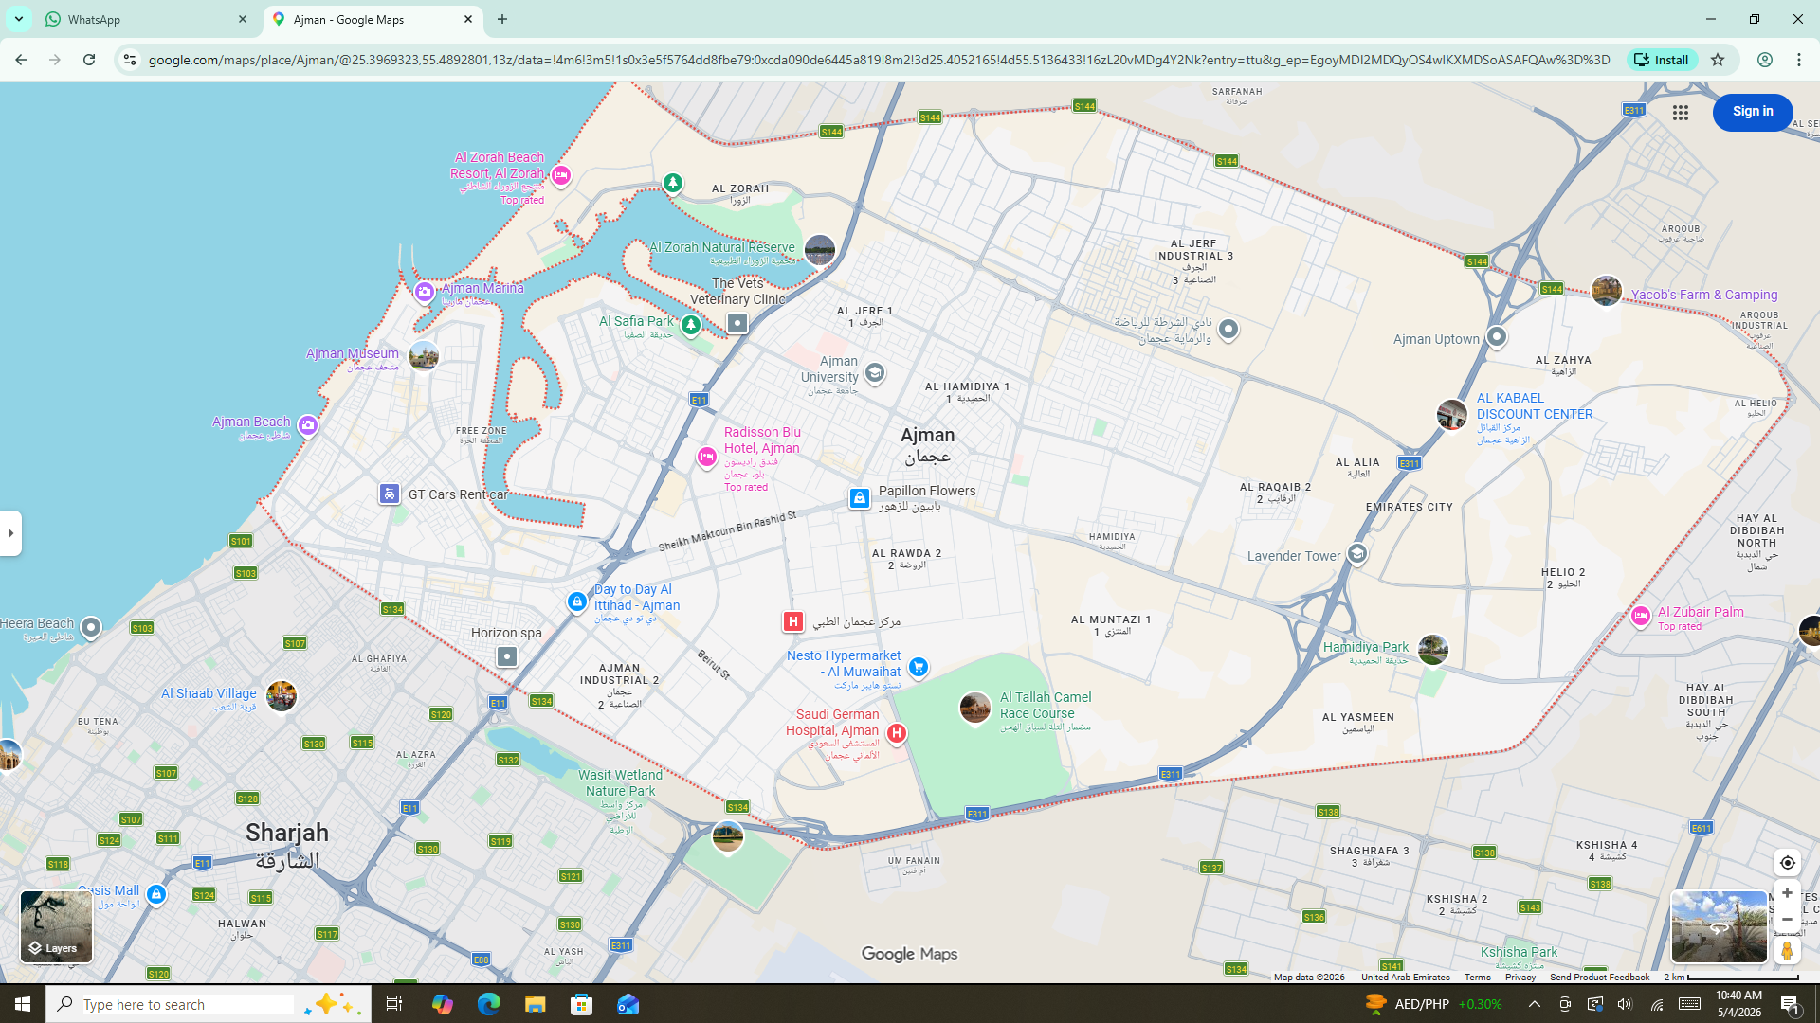The height and width of the screenshot is (1023, 1820).
Task: Click the Windows search box
Action: coord(209,1004)
